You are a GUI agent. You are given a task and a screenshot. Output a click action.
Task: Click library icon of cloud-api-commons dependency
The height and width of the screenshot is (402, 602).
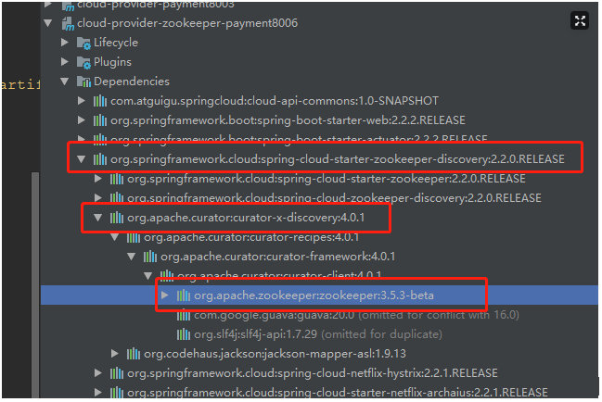100,101
